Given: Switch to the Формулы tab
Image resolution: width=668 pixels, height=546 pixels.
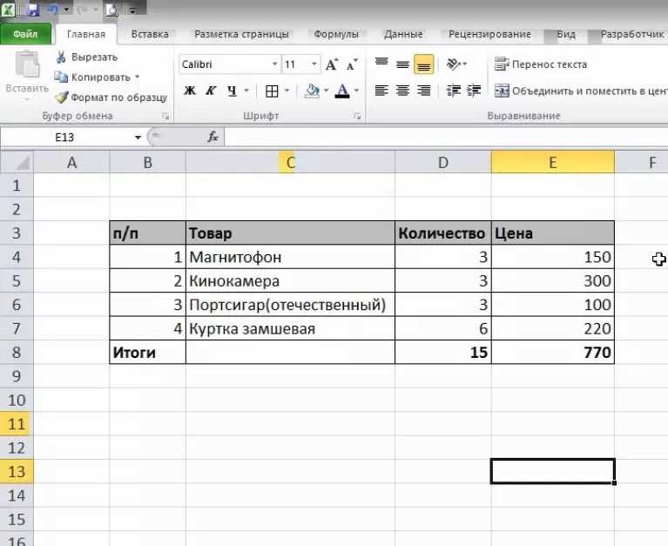Looking at the screenshot, I should point(336,34).
